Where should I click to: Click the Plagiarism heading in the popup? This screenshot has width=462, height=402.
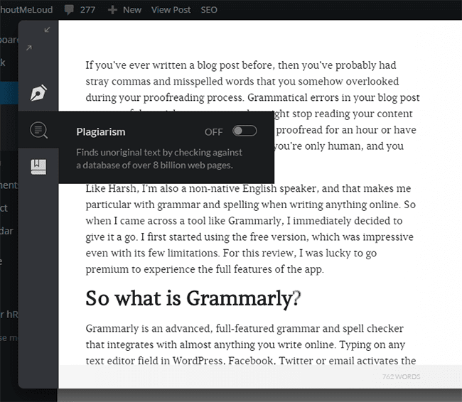coord(100,131)
